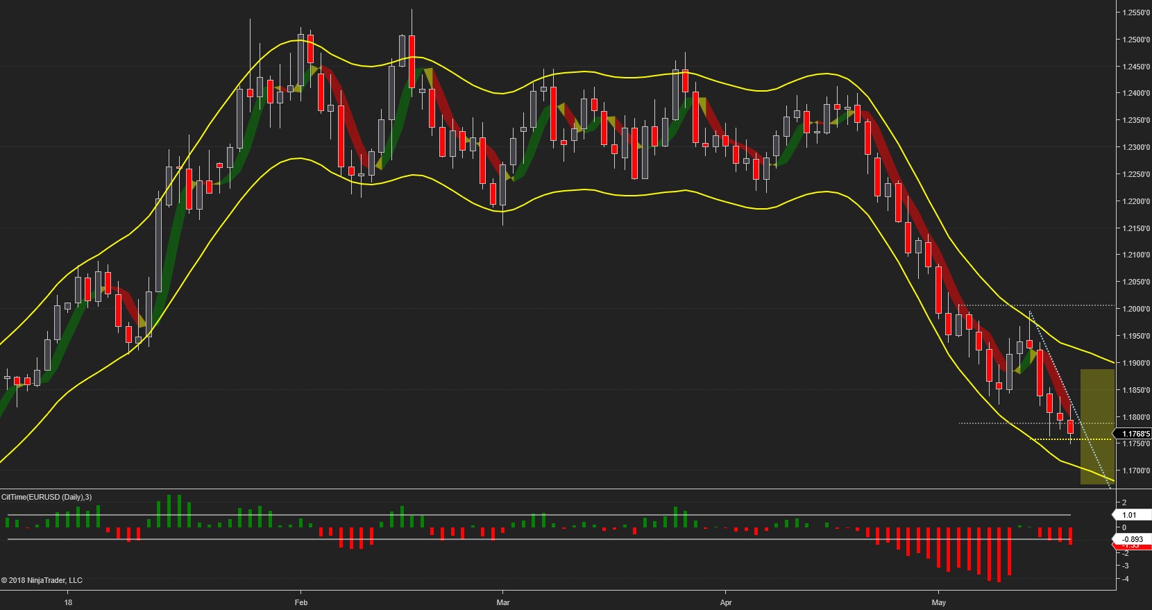Click the indicator scale label -4
1152x610 pixels.
pyautogui.click(x=1125, y=579)
